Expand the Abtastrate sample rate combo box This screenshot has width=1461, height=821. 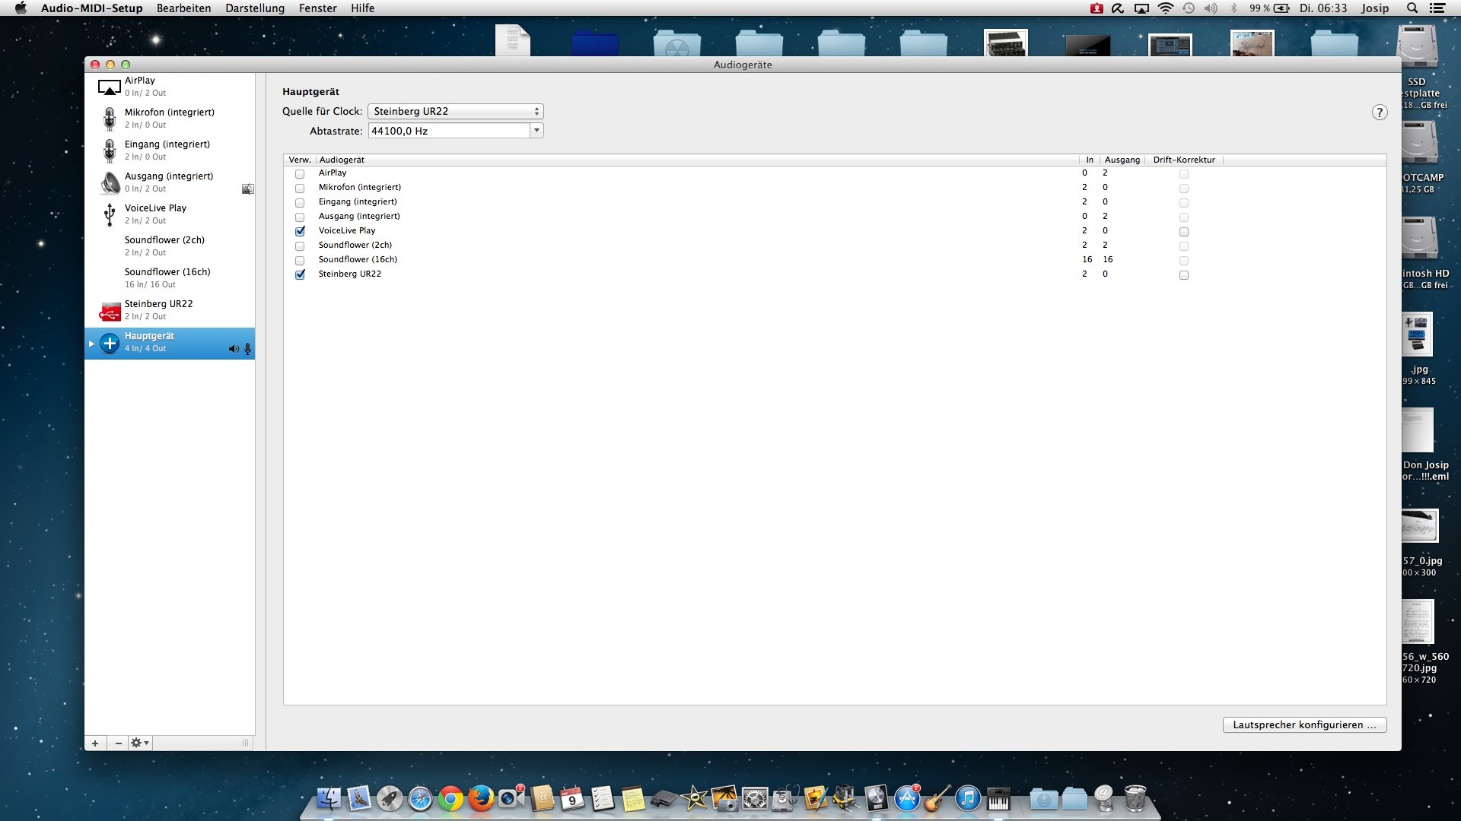536,131
